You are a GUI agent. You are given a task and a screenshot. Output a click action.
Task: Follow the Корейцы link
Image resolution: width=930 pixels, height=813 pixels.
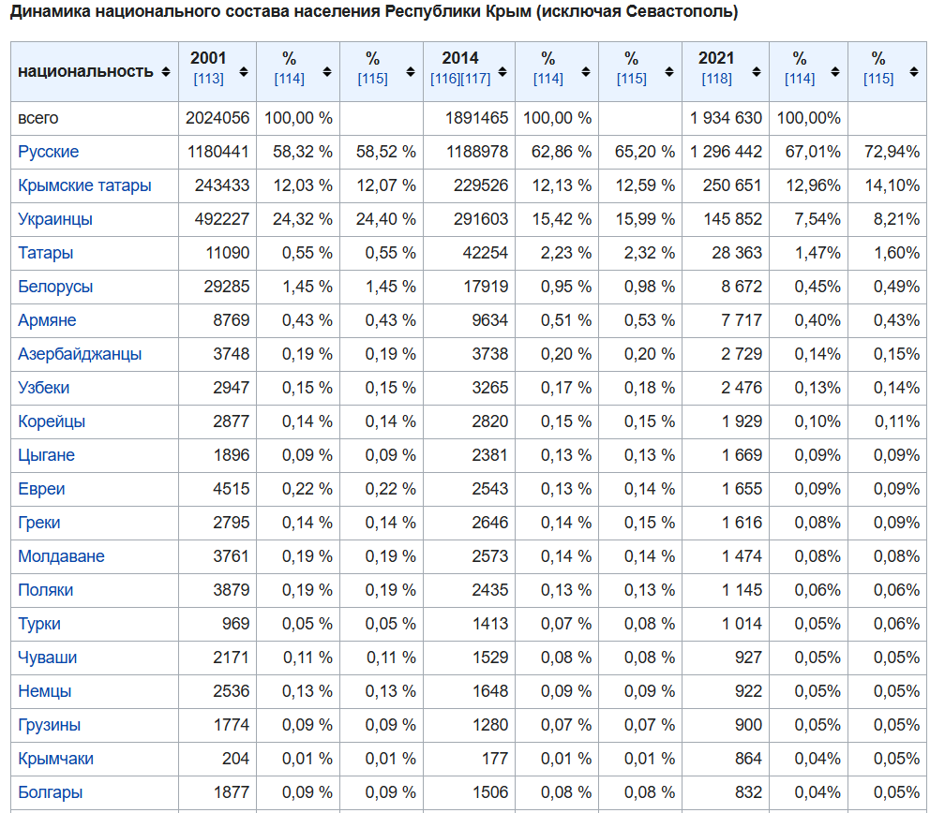52,421
